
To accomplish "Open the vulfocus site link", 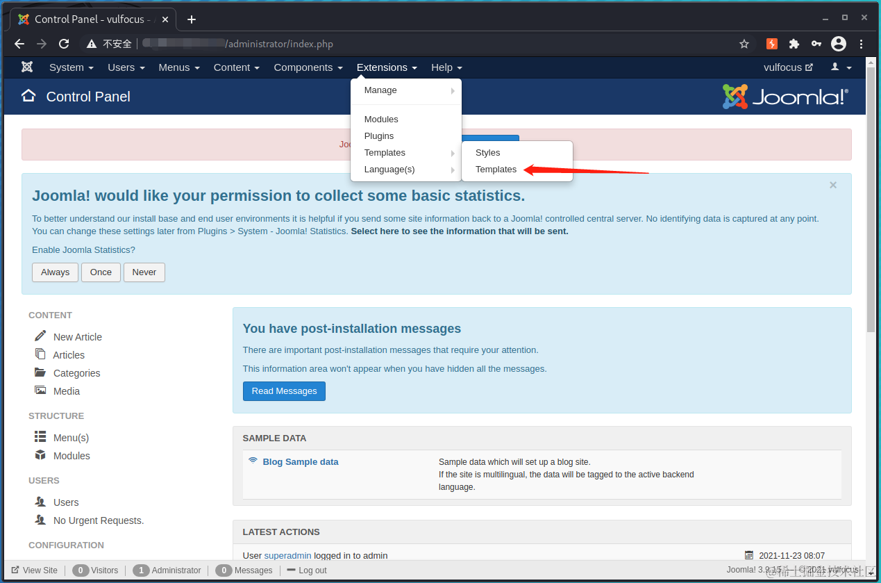I will click(x=788, y=67).
